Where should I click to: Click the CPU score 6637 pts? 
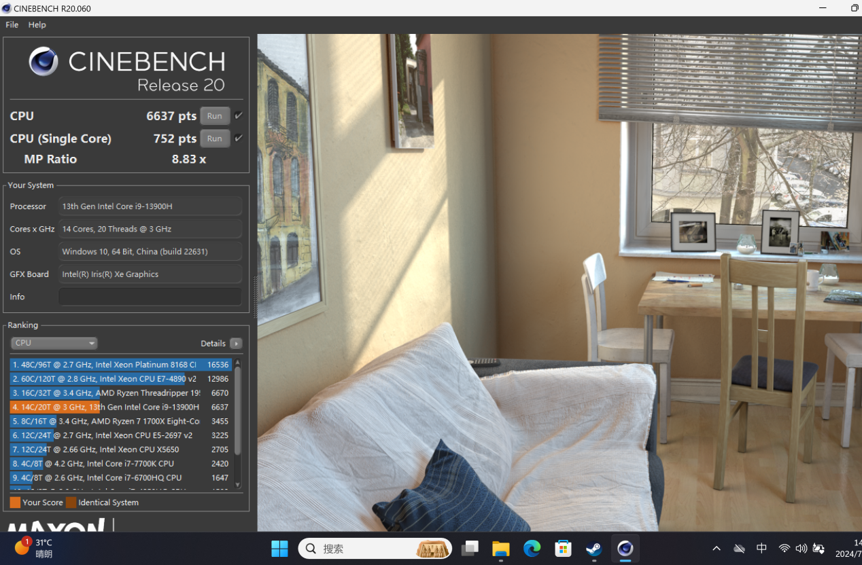[171, 116]
